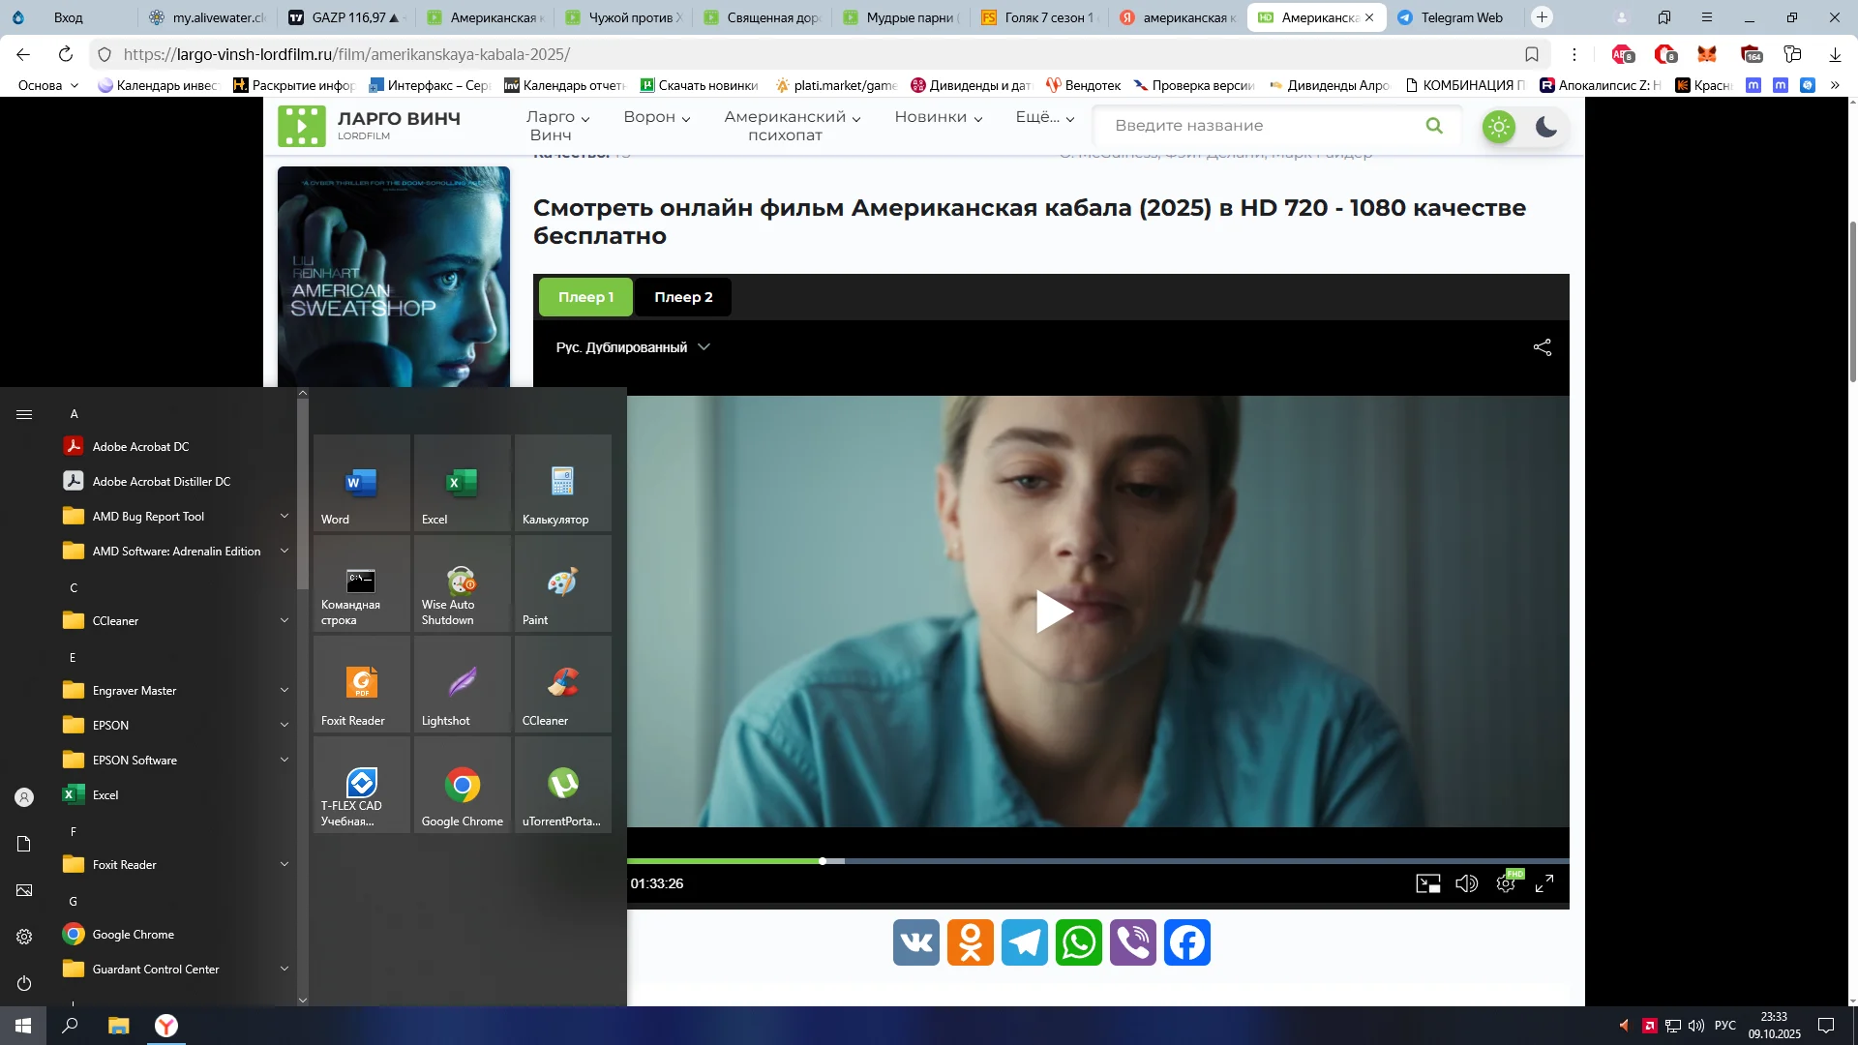Switch site to dark theme moon
The width and height of the screenshot is (1858, 1045).
[1546, 127]
